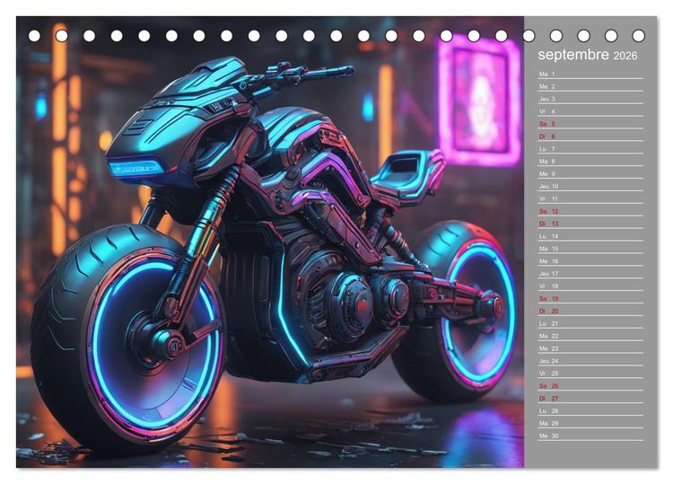Click the septembre 2026 month heading
The height and width of the screenshot is (484, 673).
click(587, 55)
